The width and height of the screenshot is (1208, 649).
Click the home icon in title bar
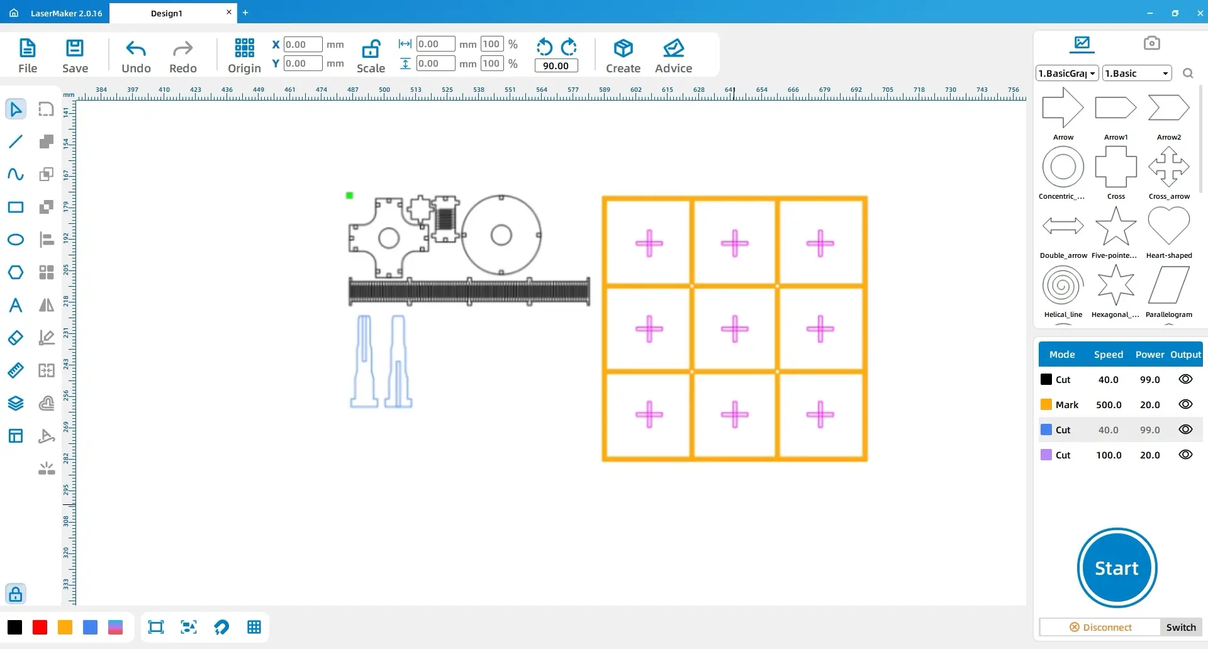(14, 13)
